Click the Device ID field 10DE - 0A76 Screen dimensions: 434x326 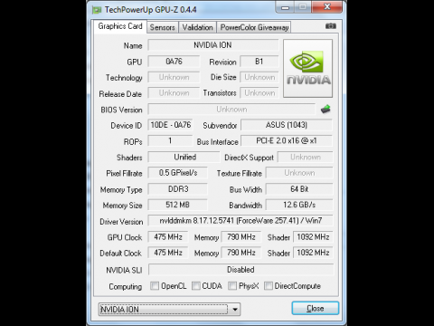(170, 125)
